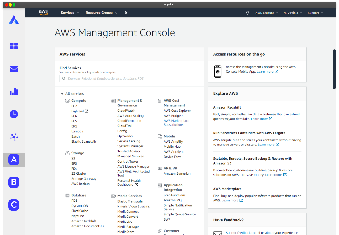
Task: Click the network nodes sidebar icon
Action: point(14,137)
